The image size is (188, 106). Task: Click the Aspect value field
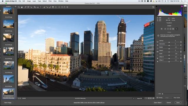[x=176, y=50]
